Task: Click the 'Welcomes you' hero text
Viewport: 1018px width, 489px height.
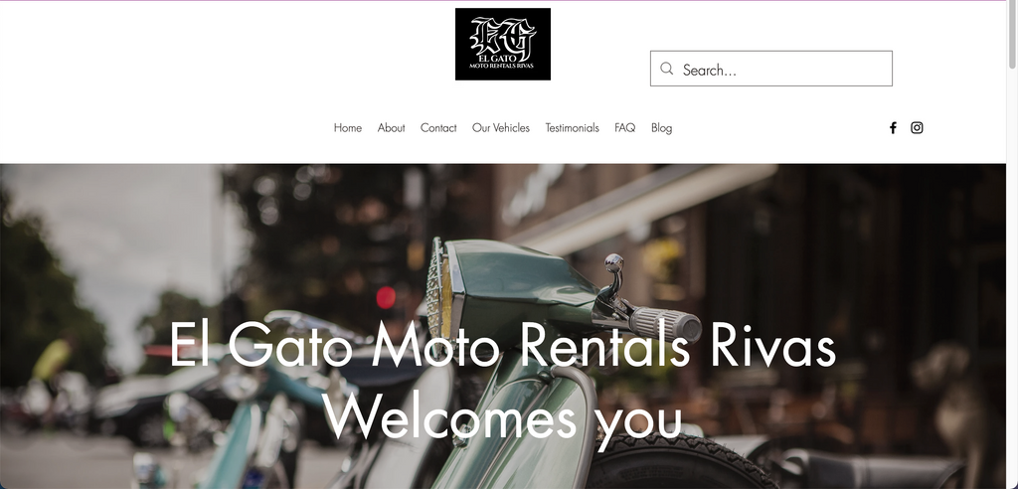Action: tap(502, 418)
